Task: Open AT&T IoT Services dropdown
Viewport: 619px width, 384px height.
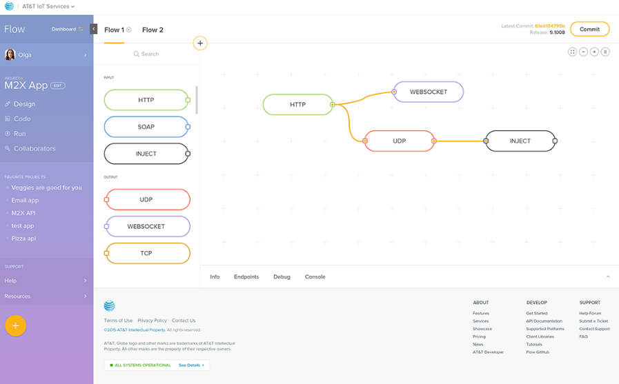Action: pos(48,6)
